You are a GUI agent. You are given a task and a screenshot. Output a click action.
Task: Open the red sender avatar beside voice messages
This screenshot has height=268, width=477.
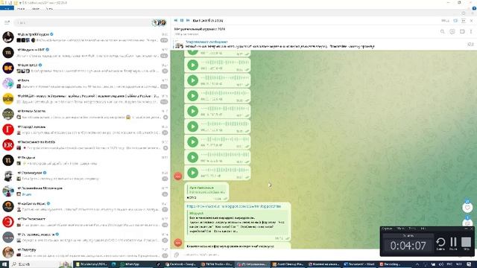click(178, 176)
